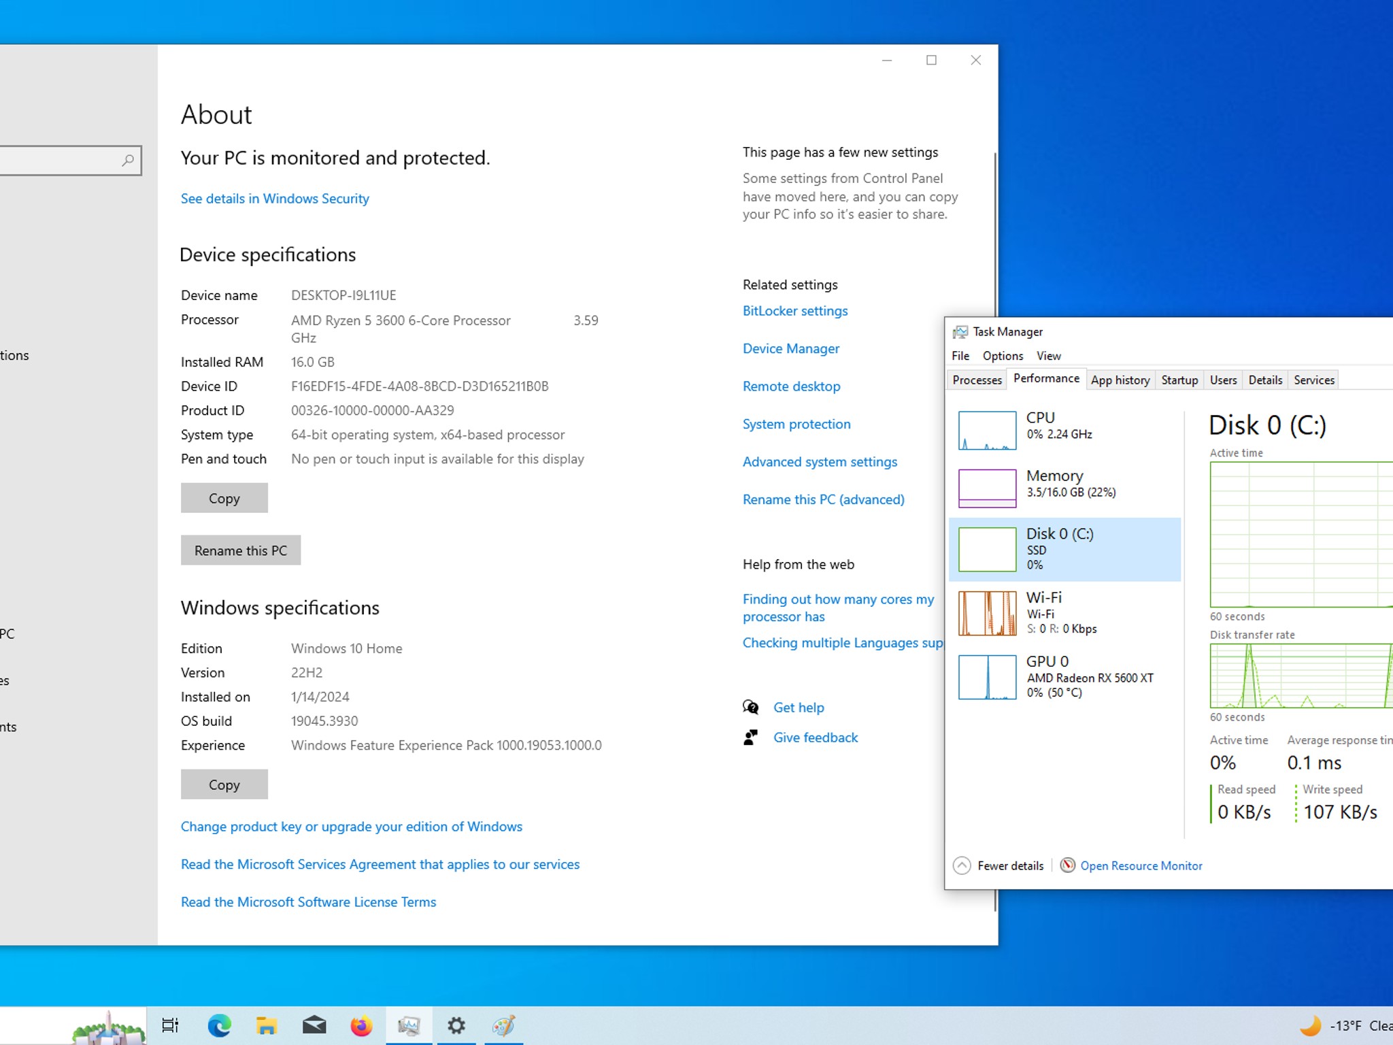Select the Memory performance entry
This screenshot has height=1045, width=1393.
(1064, 487)
